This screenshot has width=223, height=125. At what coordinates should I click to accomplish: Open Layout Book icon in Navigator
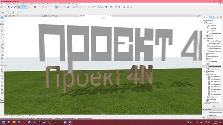(218, 17)
